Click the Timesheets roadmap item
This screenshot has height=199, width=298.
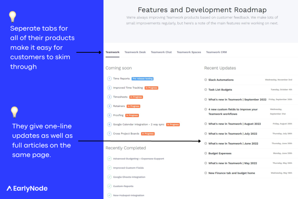pos(120,97)
